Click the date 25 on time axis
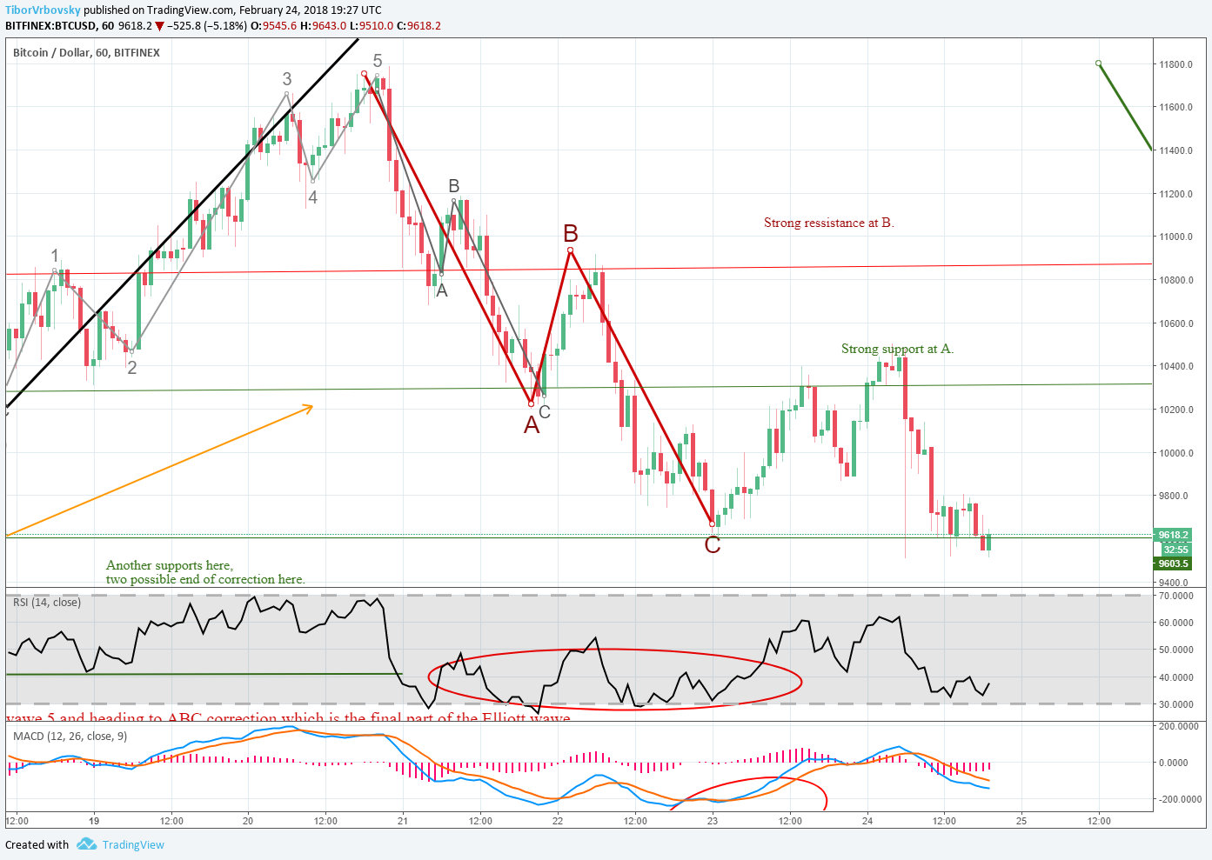This screenshot has height=860, width=1212. (x=1021, y=820)
